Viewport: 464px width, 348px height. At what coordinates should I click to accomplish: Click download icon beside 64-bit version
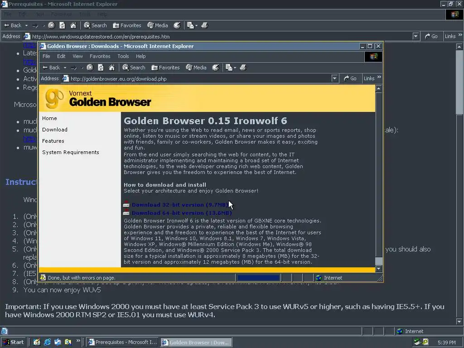click(126, 212)
